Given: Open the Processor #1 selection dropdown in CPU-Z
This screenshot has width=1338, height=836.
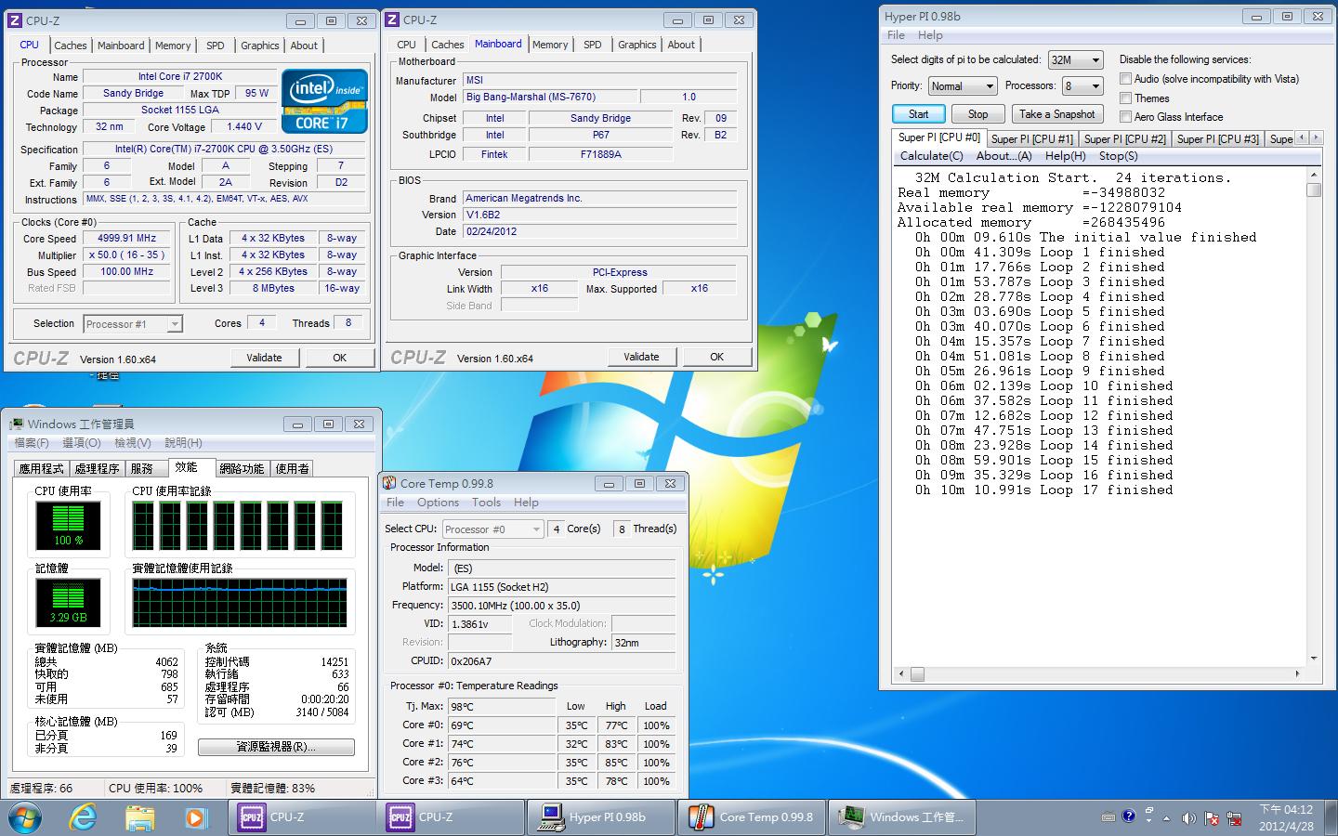Looking at the screenshot, I should (133, 324).
